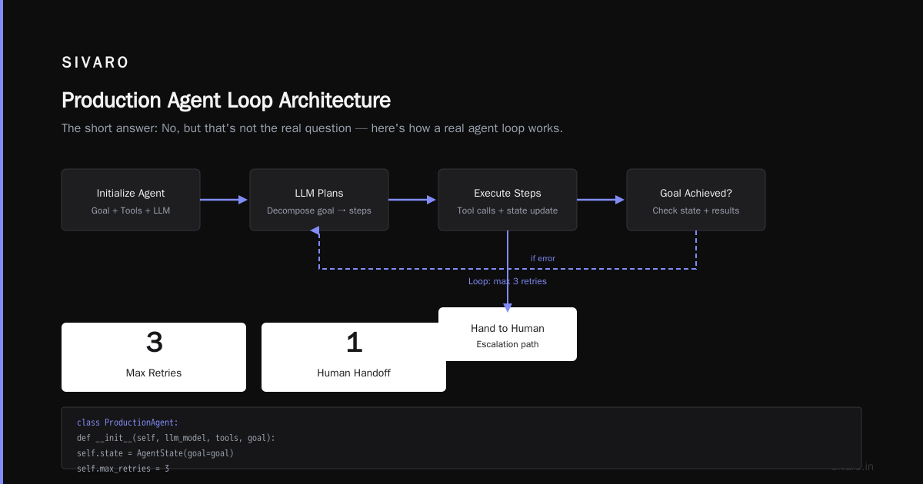Click the subtitle starting 'The short answer'
This screenshot has height=484, width=923.
click(x=312, y=128)
